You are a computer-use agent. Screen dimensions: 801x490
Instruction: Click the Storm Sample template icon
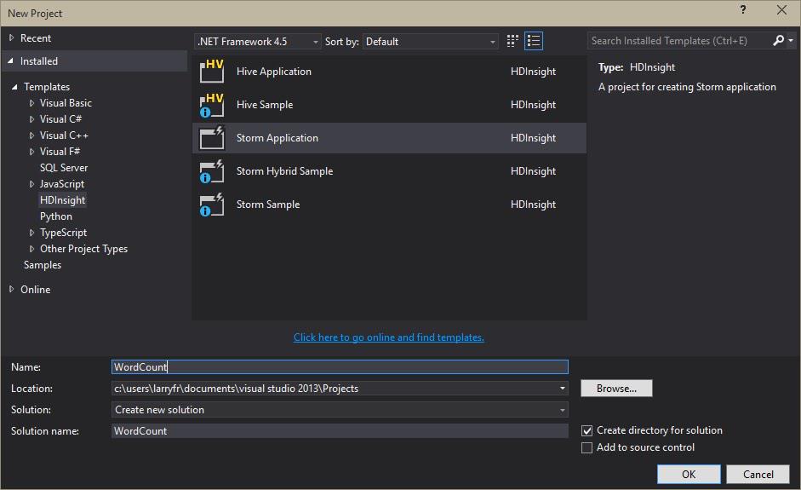pos(211,205)
